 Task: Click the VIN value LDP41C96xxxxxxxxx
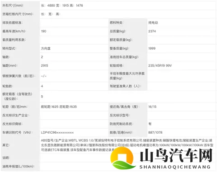tap(57, 133)
